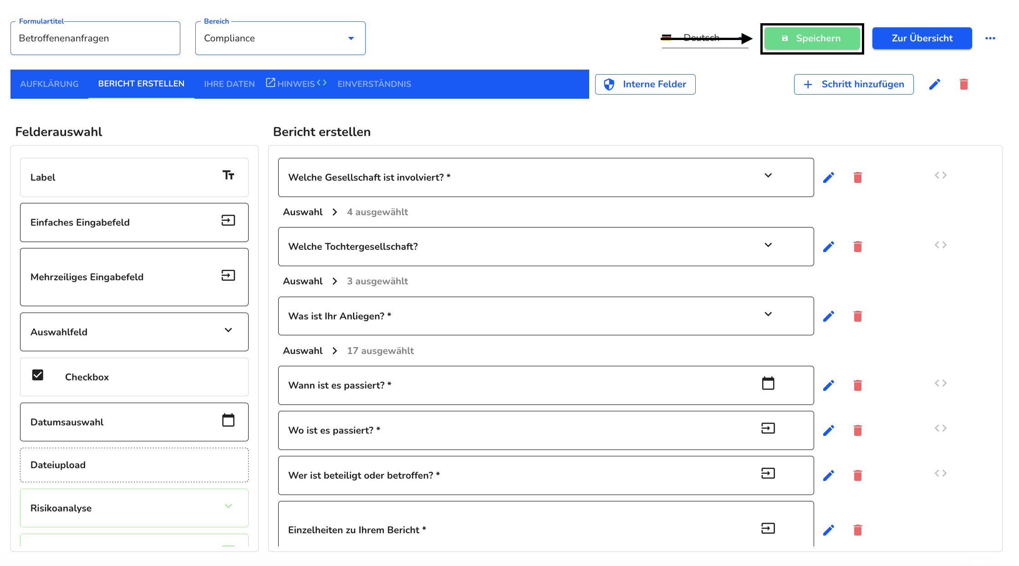The height and width of the screenshot is (566, 1019).
Task: Expand 'Was ist Ihr Anliegen?' dropdown chevron
Action: pyautogui.click(x=768, y=314)
